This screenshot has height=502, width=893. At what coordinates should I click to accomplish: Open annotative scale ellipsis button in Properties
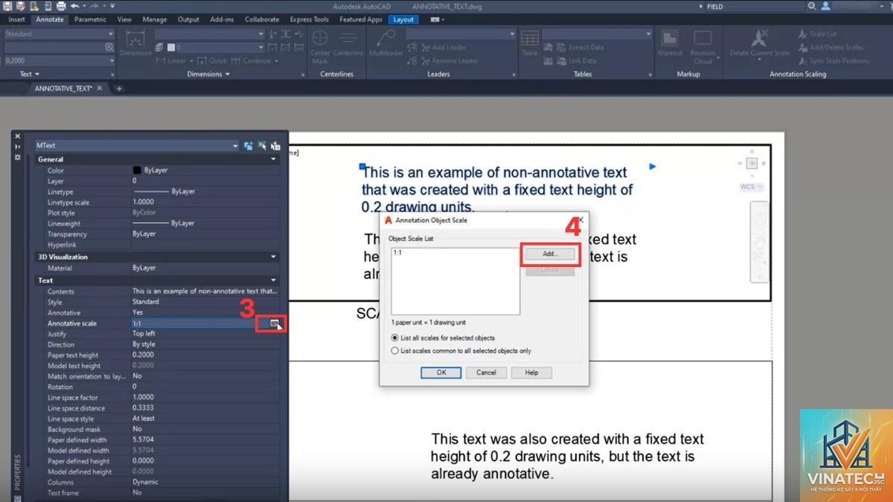275,324
